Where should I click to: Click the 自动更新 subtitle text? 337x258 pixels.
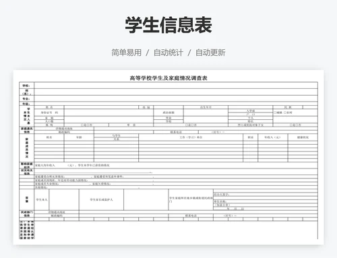[x=210, y=53]
